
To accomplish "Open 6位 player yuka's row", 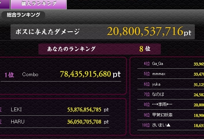I will coord(171,84).
